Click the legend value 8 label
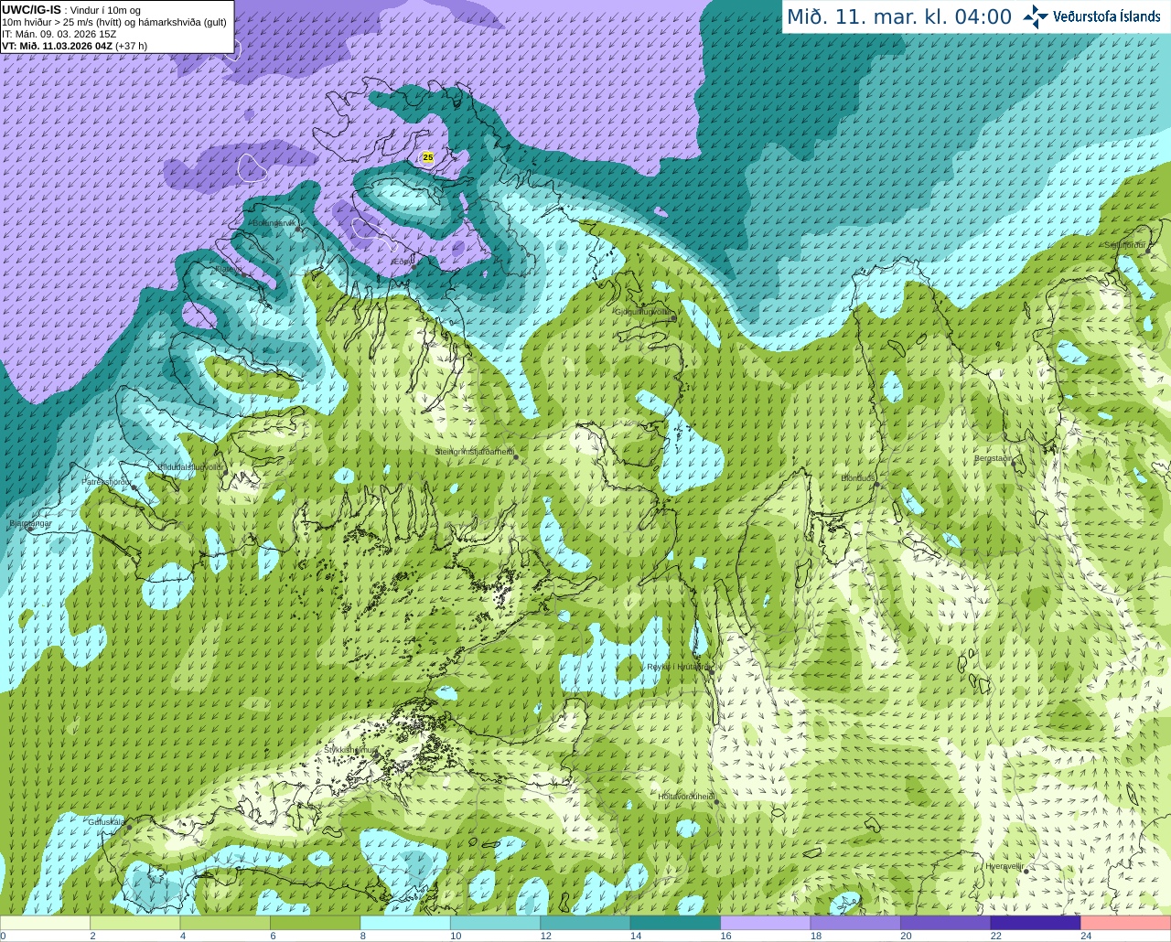The image size is (1171, 942). pos(363,936)
